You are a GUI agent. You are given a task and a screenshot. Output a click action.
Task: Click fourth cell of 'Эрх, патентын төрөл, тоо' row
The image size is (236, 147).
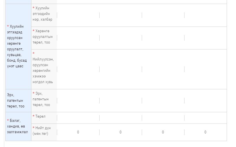(205, 101)
